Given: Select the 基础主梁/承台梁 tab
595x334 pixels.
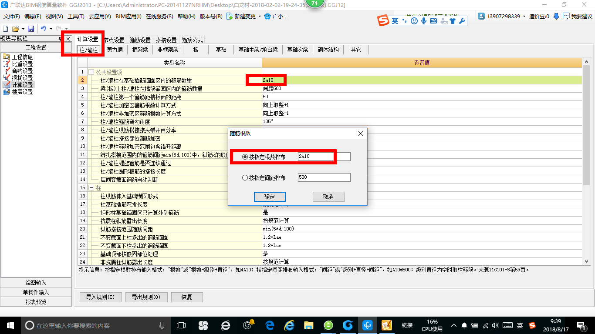Looking at the screenshot, I should tap(258, 50).
